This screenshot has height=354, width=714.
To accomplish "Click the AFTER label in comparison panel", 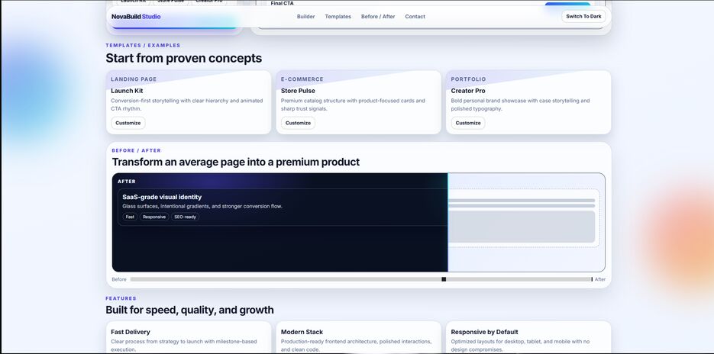I will (127, 181).
